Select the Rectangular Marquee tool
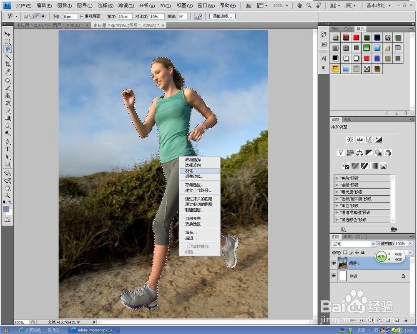Viewport: 417px width, 334px height. 8,42
